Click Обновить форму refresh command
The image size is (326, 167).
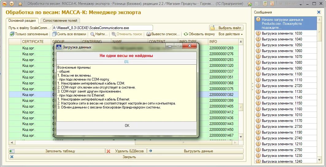point(199,34)
